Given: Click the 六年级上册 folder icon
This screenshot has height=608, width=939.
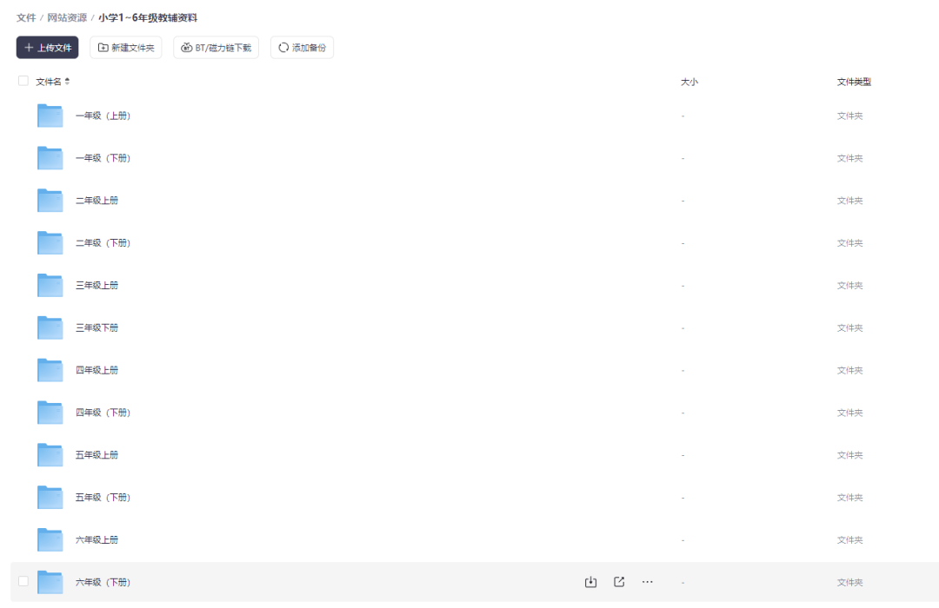Looking at the screenshot, I should (50, 539).
